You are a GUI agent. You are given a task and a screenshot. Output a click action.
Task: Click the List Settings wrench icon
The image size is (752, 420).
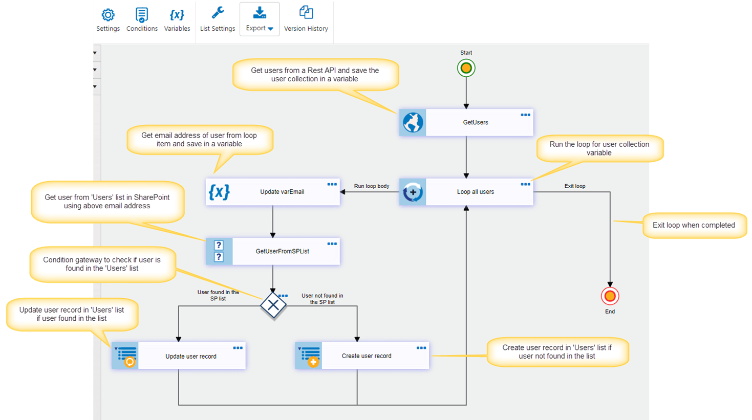217,13
